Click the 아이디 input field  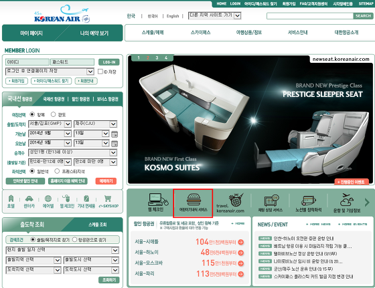[27, 62]
